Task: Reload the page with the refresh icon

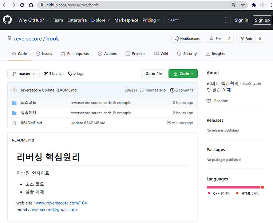Action: pos(22,5)
